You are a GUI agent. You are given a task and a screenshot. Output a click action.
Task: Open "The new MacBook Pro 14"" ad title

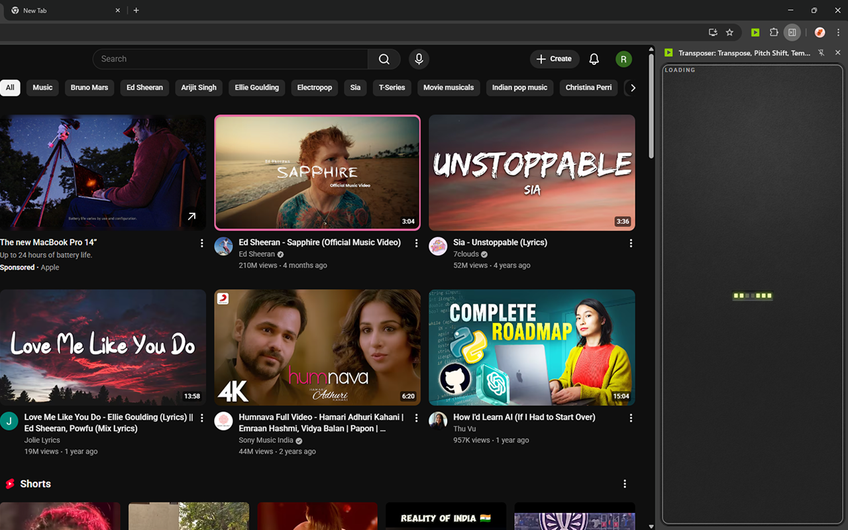(48, 242)
